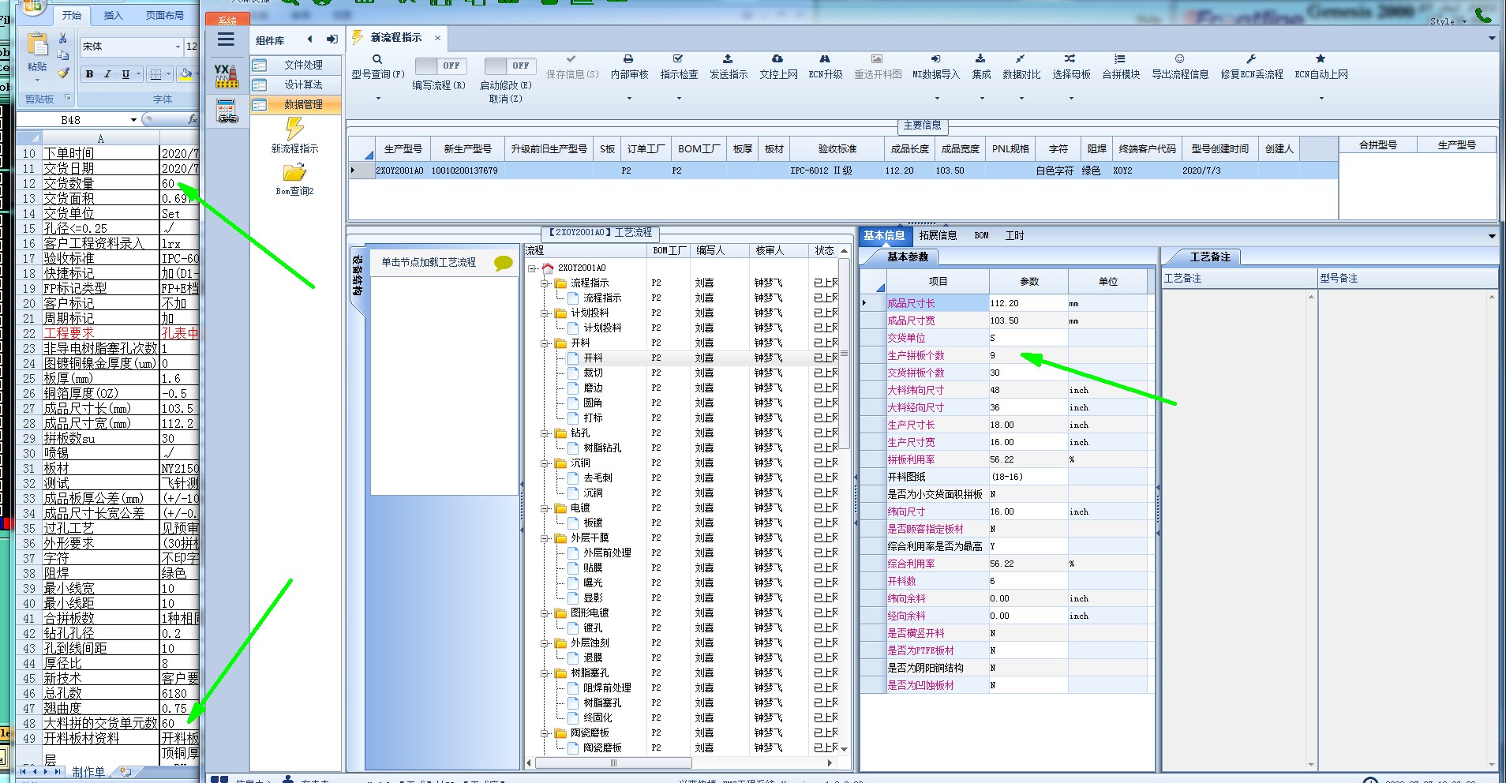Click the hamburger menu icon in sidebar
This screenshot has height=783, width=1506.
(227, 40)
